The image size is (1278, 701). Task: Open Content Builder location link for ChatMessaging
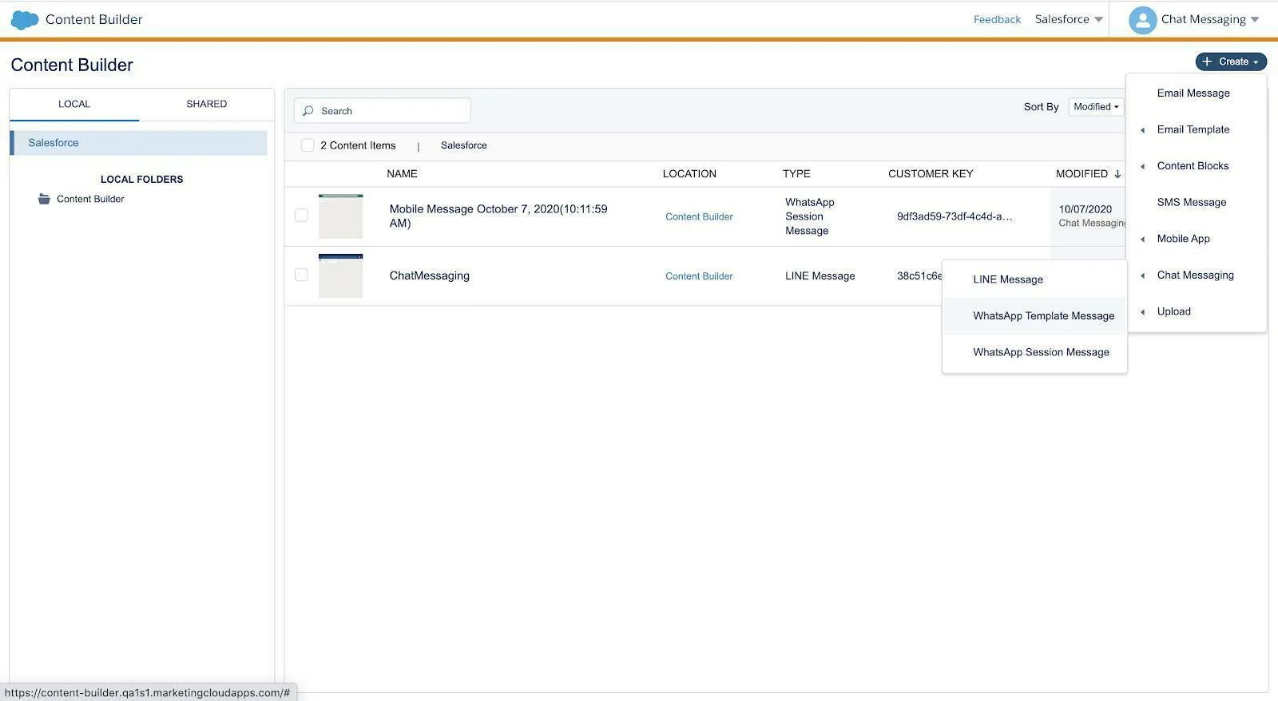click(699, 276)
